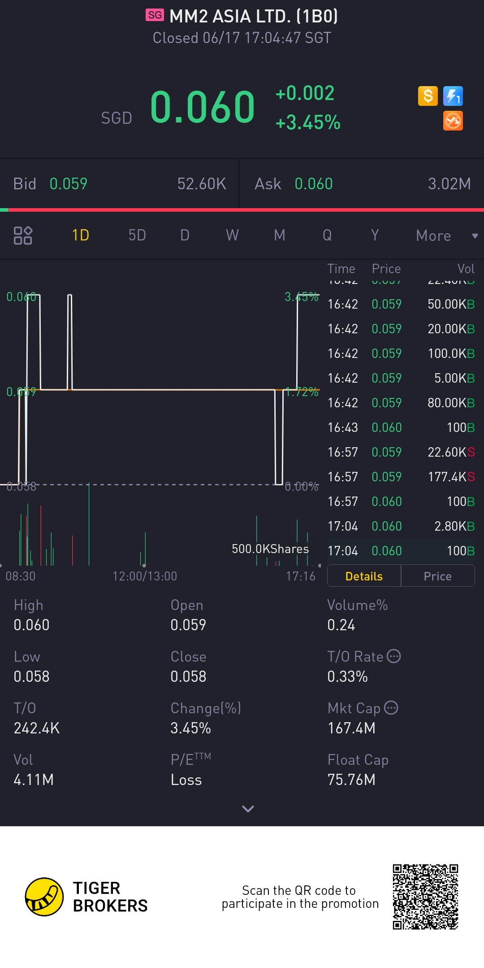484x968 pixels.
Task: Open the chart layout grid icon
Action: (23, 235)
